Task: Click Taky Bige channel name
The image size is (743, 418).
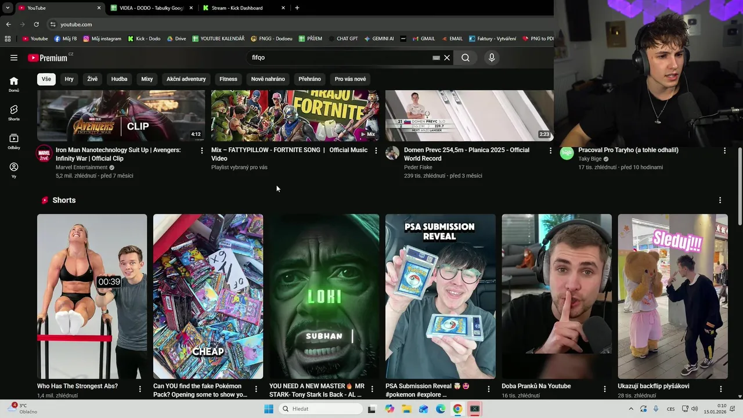Action: point(590,158)
